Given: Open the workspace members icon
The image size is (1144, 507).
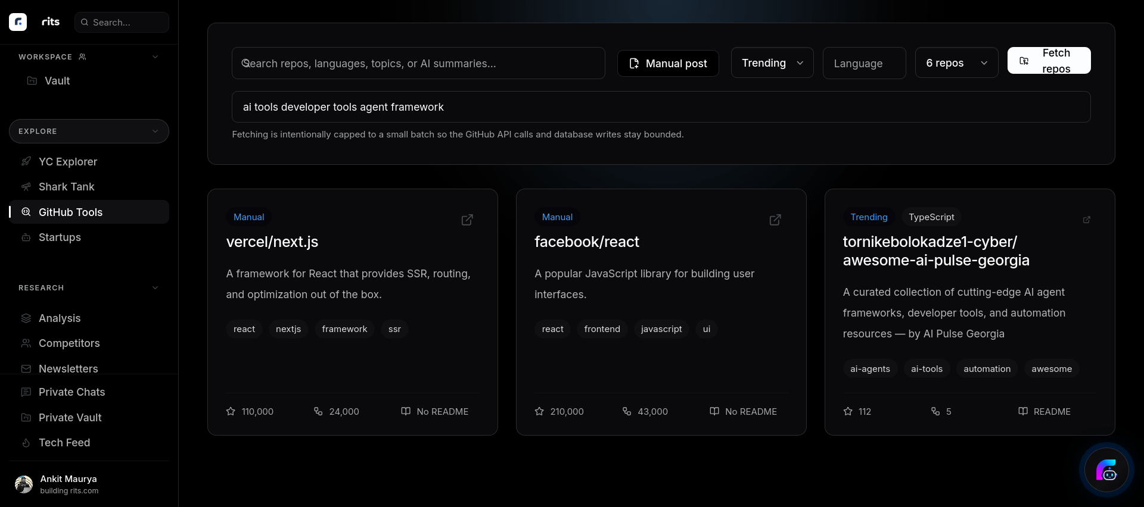Looking at the screenshot, I should (x=82, y=57).
